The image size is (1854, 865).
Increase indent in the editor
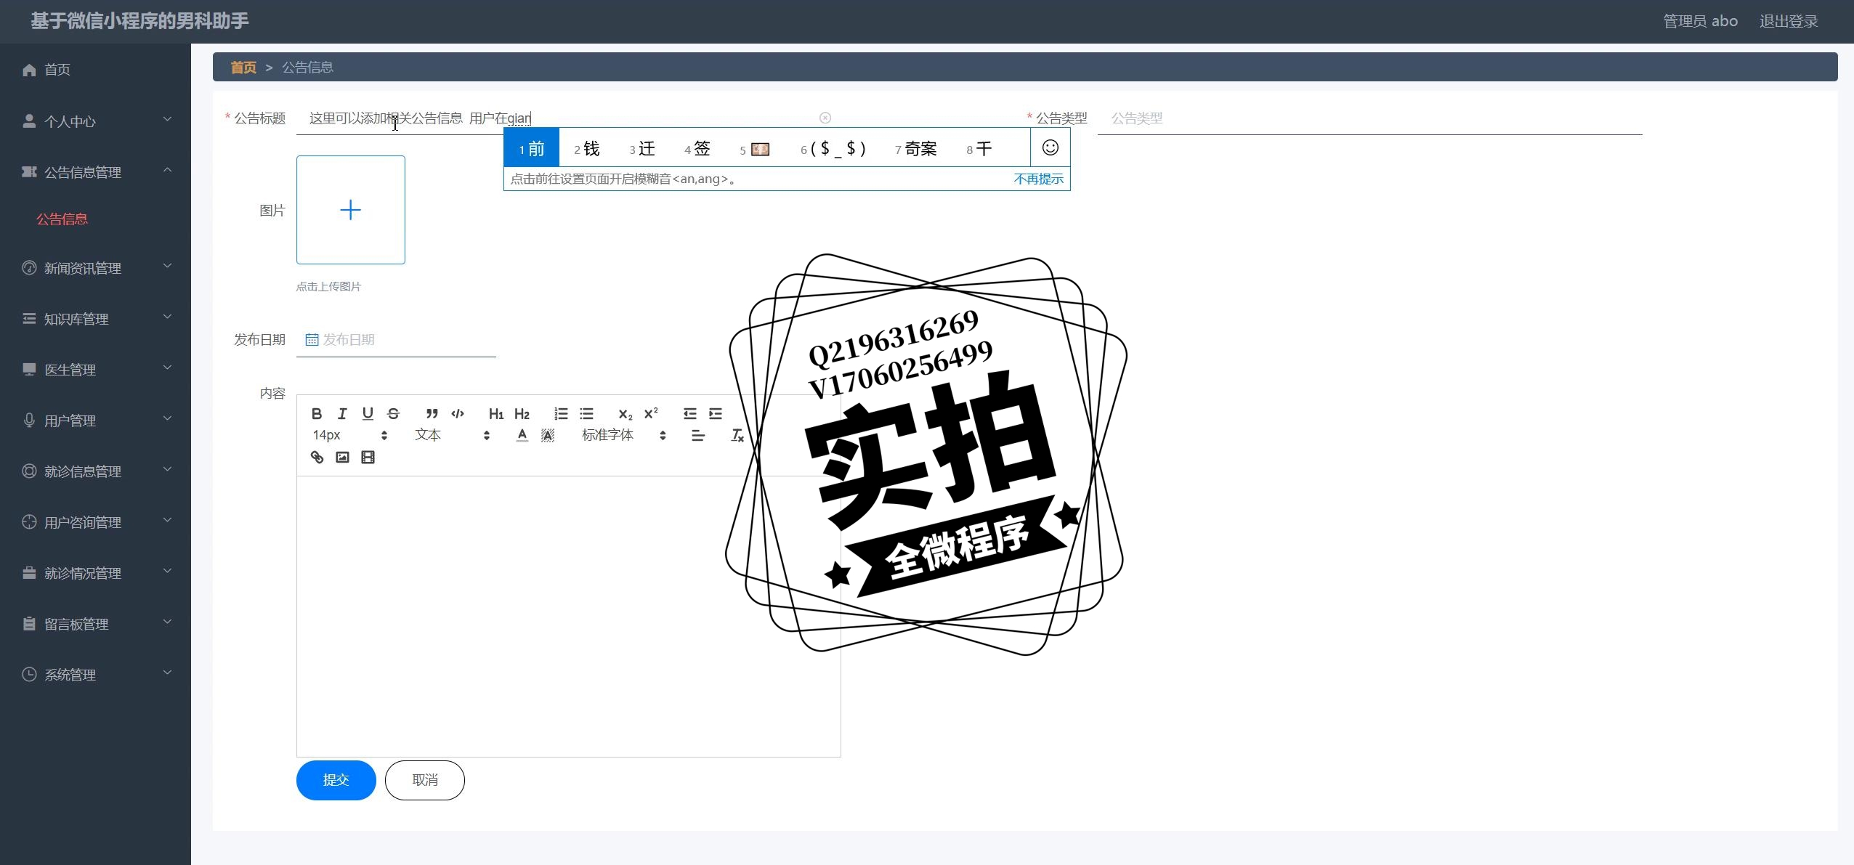click(x=716, y=414)
